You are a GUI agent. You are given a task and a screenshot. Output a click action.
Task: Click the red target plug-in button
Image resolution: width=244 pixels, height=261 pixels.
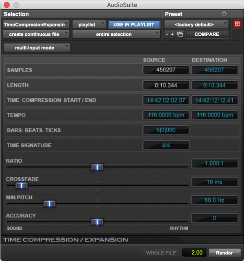coord(237,24)
